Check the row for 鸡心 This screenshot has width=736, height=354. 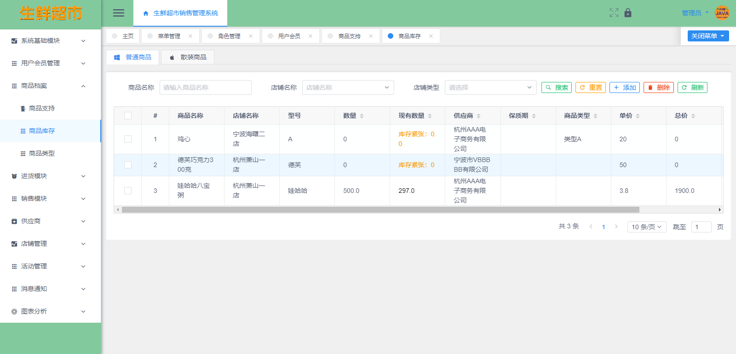click(128, 139)
